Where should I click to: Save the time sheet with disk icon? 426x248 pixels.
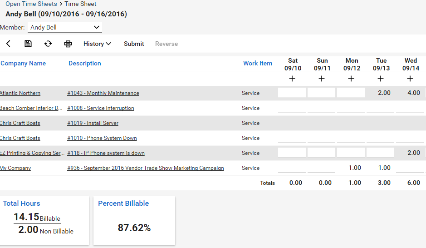tap(28, 44)
